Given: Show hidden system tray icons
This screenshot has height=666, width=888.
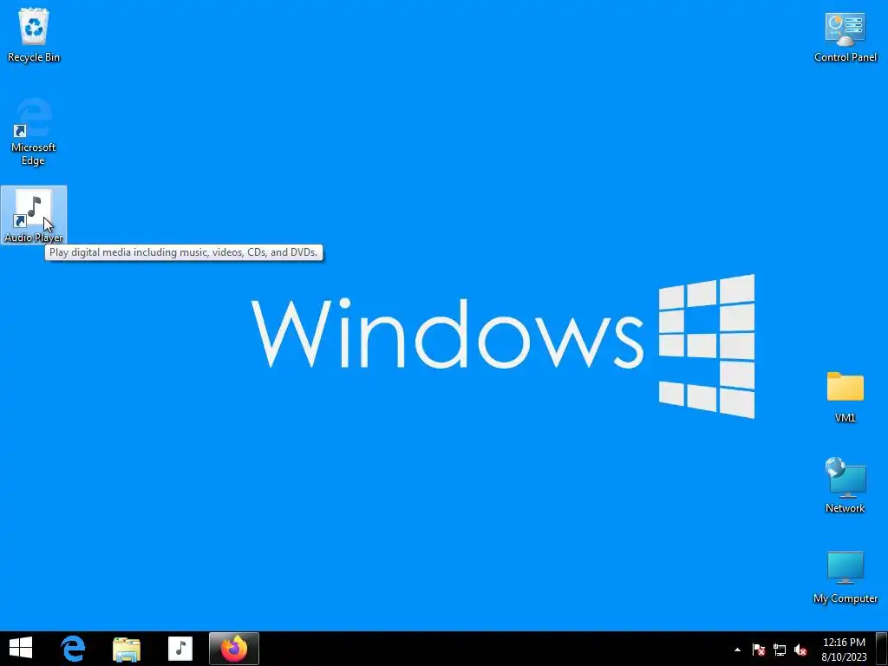Looking at the screenshot, I should pyautogui.click(x=737, y=650).
